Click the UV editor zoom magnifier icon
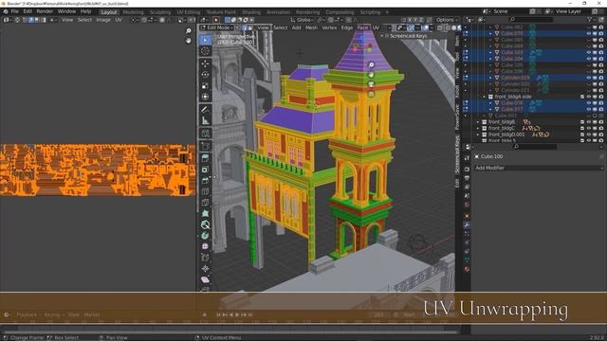607x341 pixels. point(189,31)
